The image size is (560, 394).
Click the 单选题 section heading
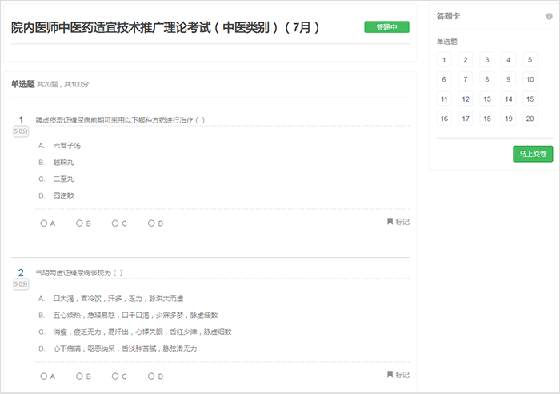(x=22, y=84)
